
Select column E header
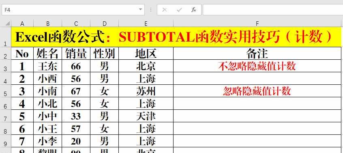point(146,23)
